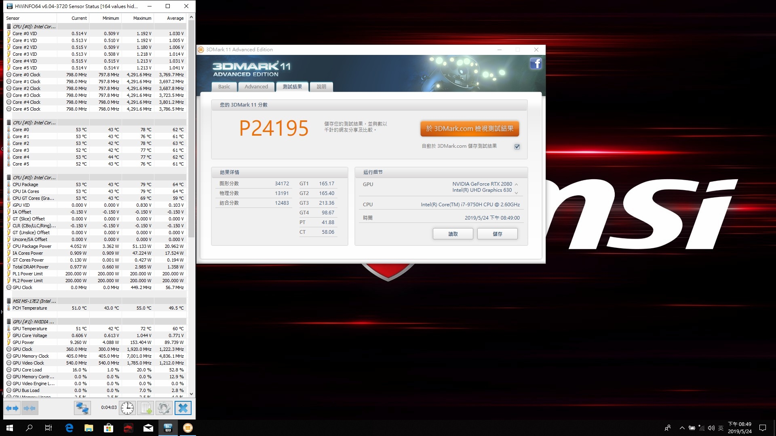Click the volume speaker tray icon
This screenshot has width=776, height=436.
pyautogui.click(x=711, y=428)
